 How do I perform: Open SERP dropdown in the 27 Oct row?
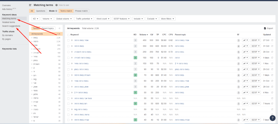click(x=255, y=40)
